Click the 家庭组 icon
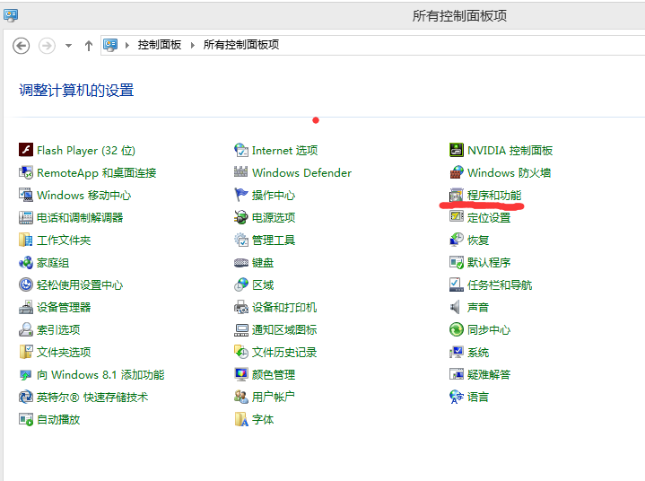Screen dimensions: 645x481 26,262
